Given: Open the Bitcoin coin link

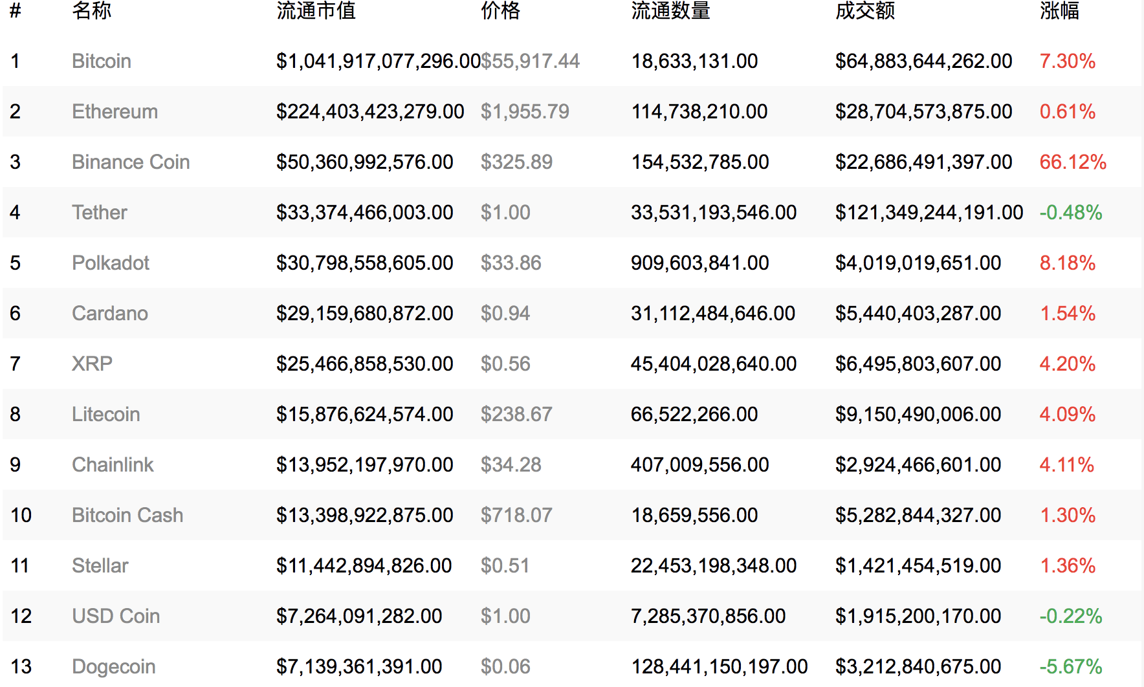Looking at the screenshot, I should tap(102, 61).
